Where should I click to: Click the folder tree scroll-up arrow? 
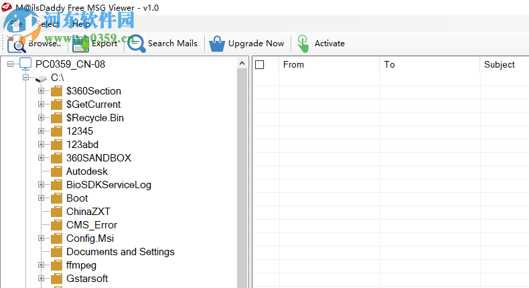pyautogui.click(x=242, y=63)
